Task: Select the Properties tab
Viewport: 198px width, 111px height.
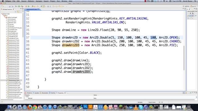Action: coord(61,93)
